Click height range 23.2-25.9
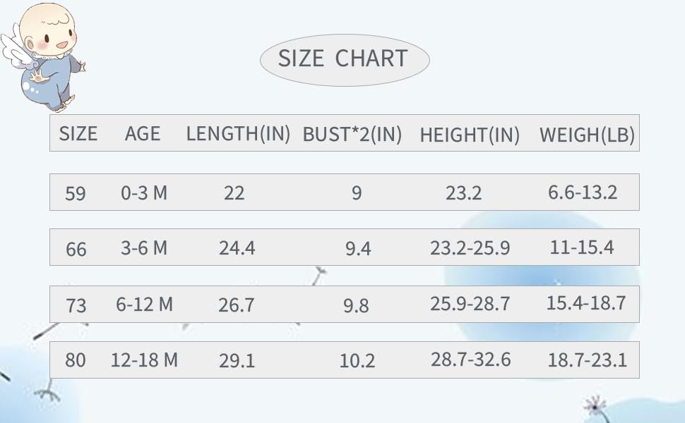This screenshot has width=685, height=423. click(x=470, y=248)
